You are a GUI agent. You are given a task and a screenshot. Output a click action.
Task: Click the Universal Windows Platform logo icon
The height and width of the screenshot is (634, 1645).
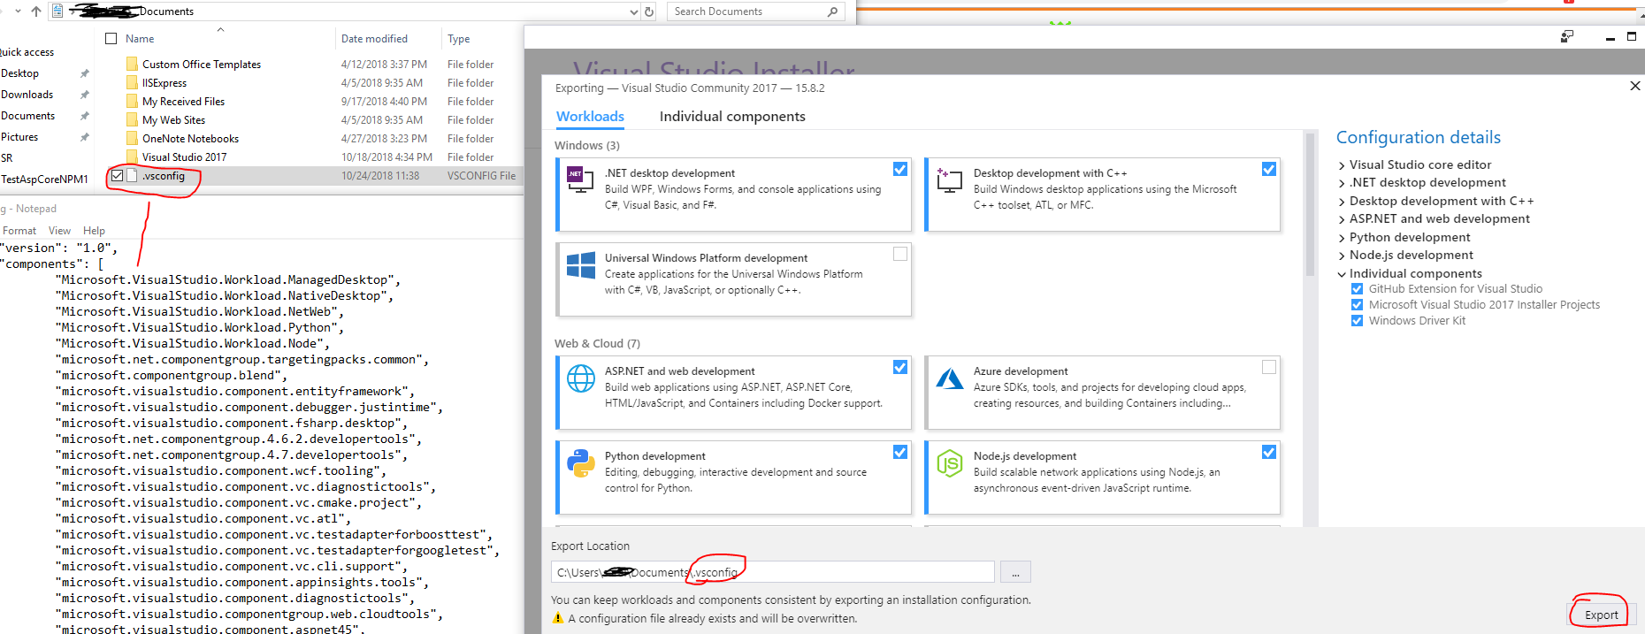pyautogui.click(x=580, y=265)
